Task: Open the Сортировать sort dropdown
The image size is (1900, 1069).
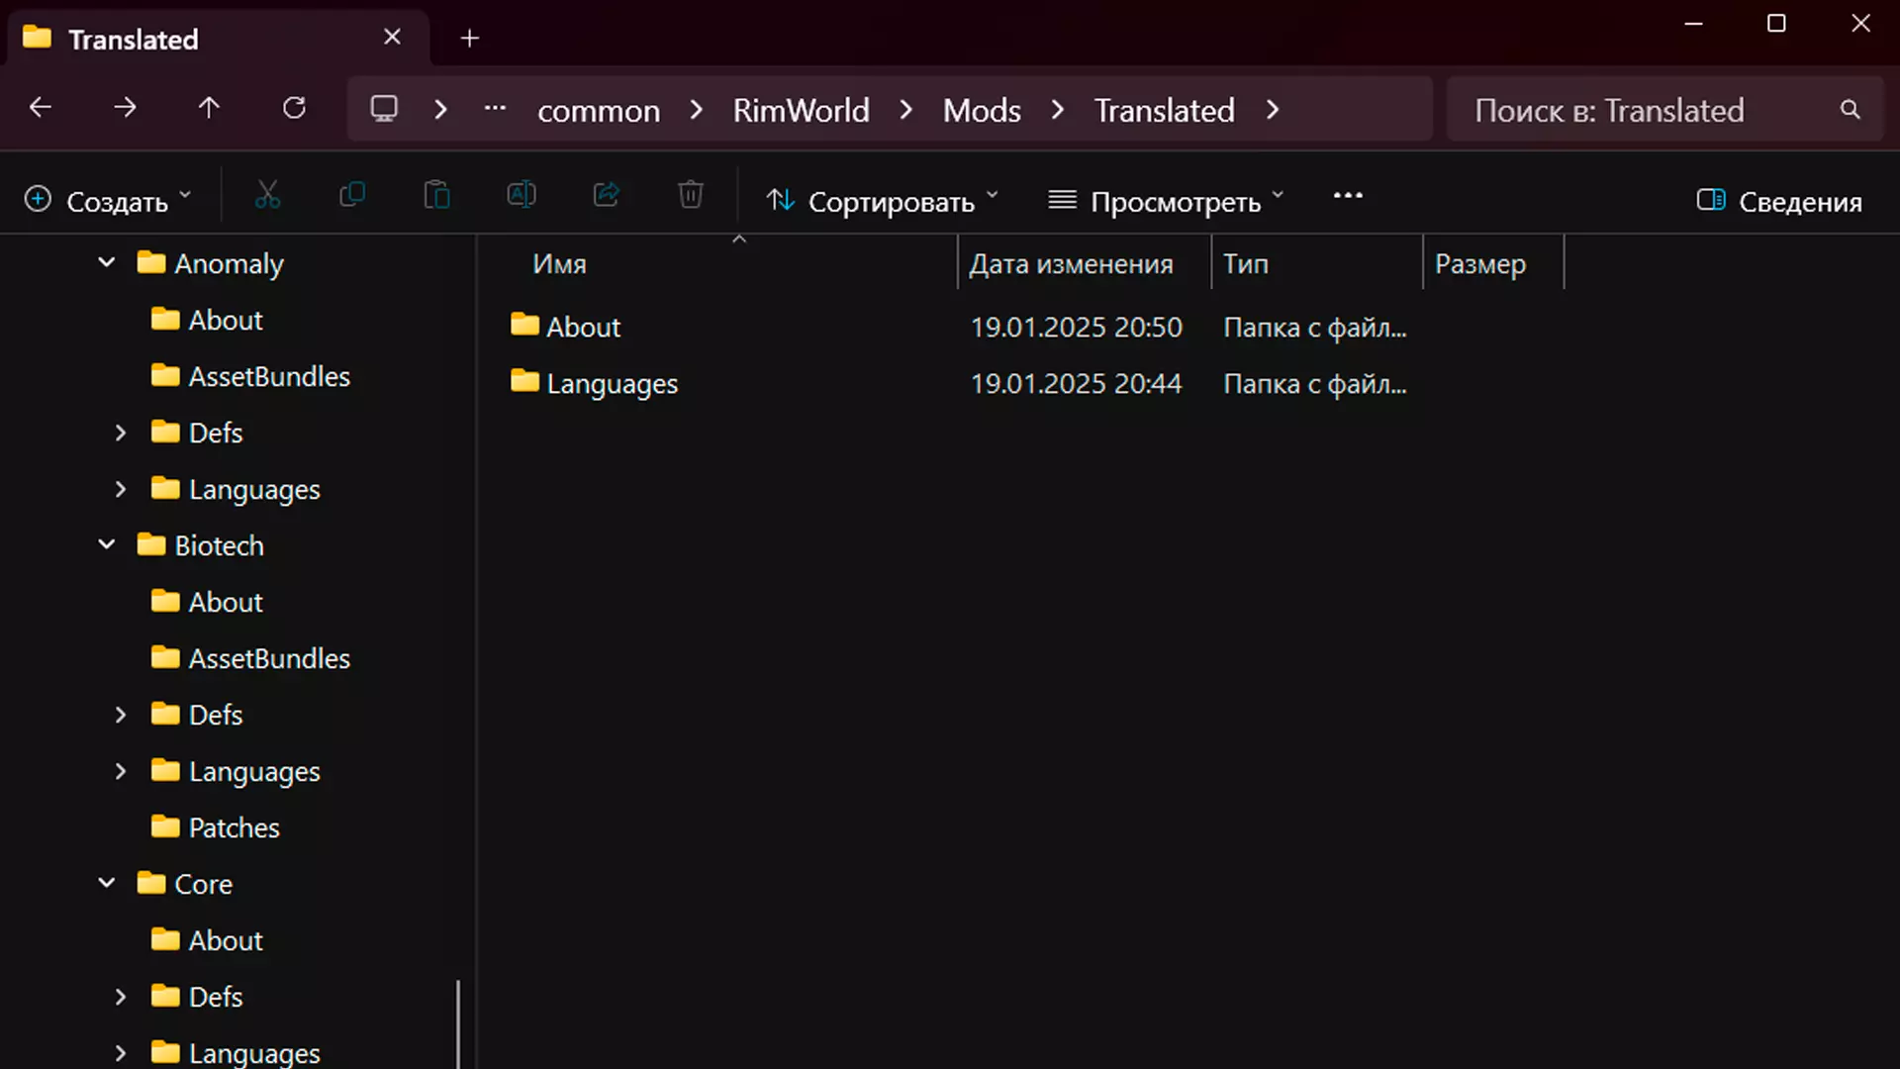Action: tap(883, 201)
